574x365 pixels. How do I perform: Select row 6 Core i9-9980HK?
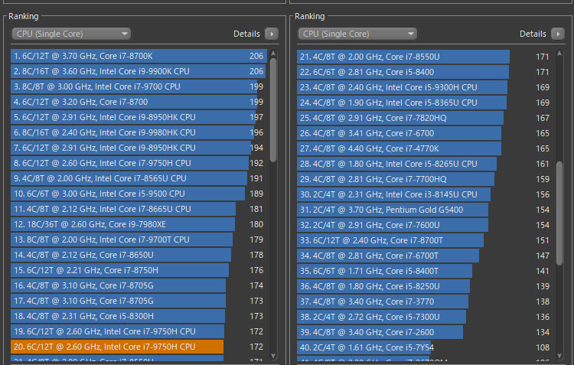pyautogui.click(x=139, y=132)
